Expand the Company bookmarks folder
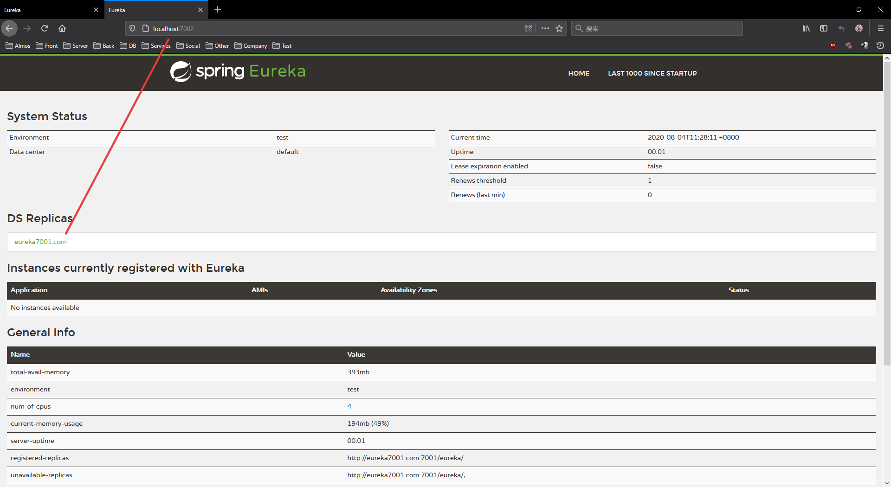This screenshot has height=487, width=891. coord(251,45)
